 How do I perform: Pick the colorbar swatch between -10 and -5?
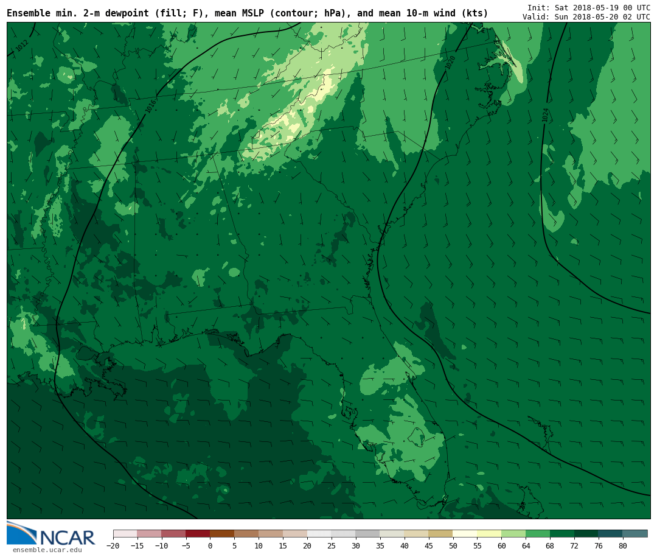[174, 533]
